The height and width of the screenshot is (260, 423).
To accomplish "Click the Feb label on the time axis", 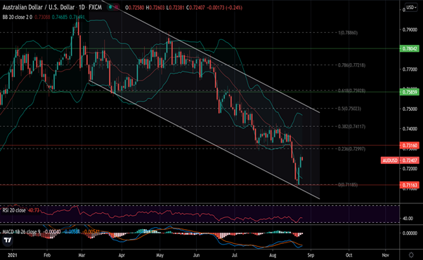I will click(x=47, y=255).
